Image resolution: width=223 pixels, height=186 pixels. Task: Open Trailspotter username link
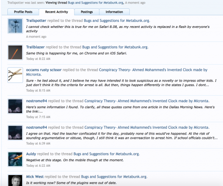pyautogui.click(x=36, y=21)
